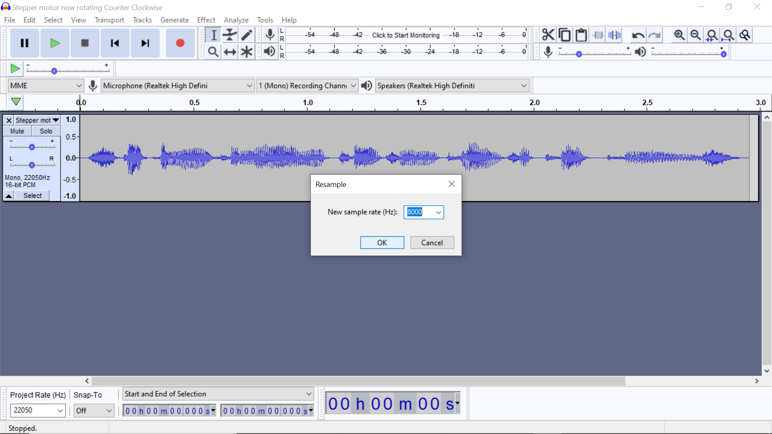772x434 pixels.
Task: Click Fit project to width icon
Action: click(x=729, y=35)
